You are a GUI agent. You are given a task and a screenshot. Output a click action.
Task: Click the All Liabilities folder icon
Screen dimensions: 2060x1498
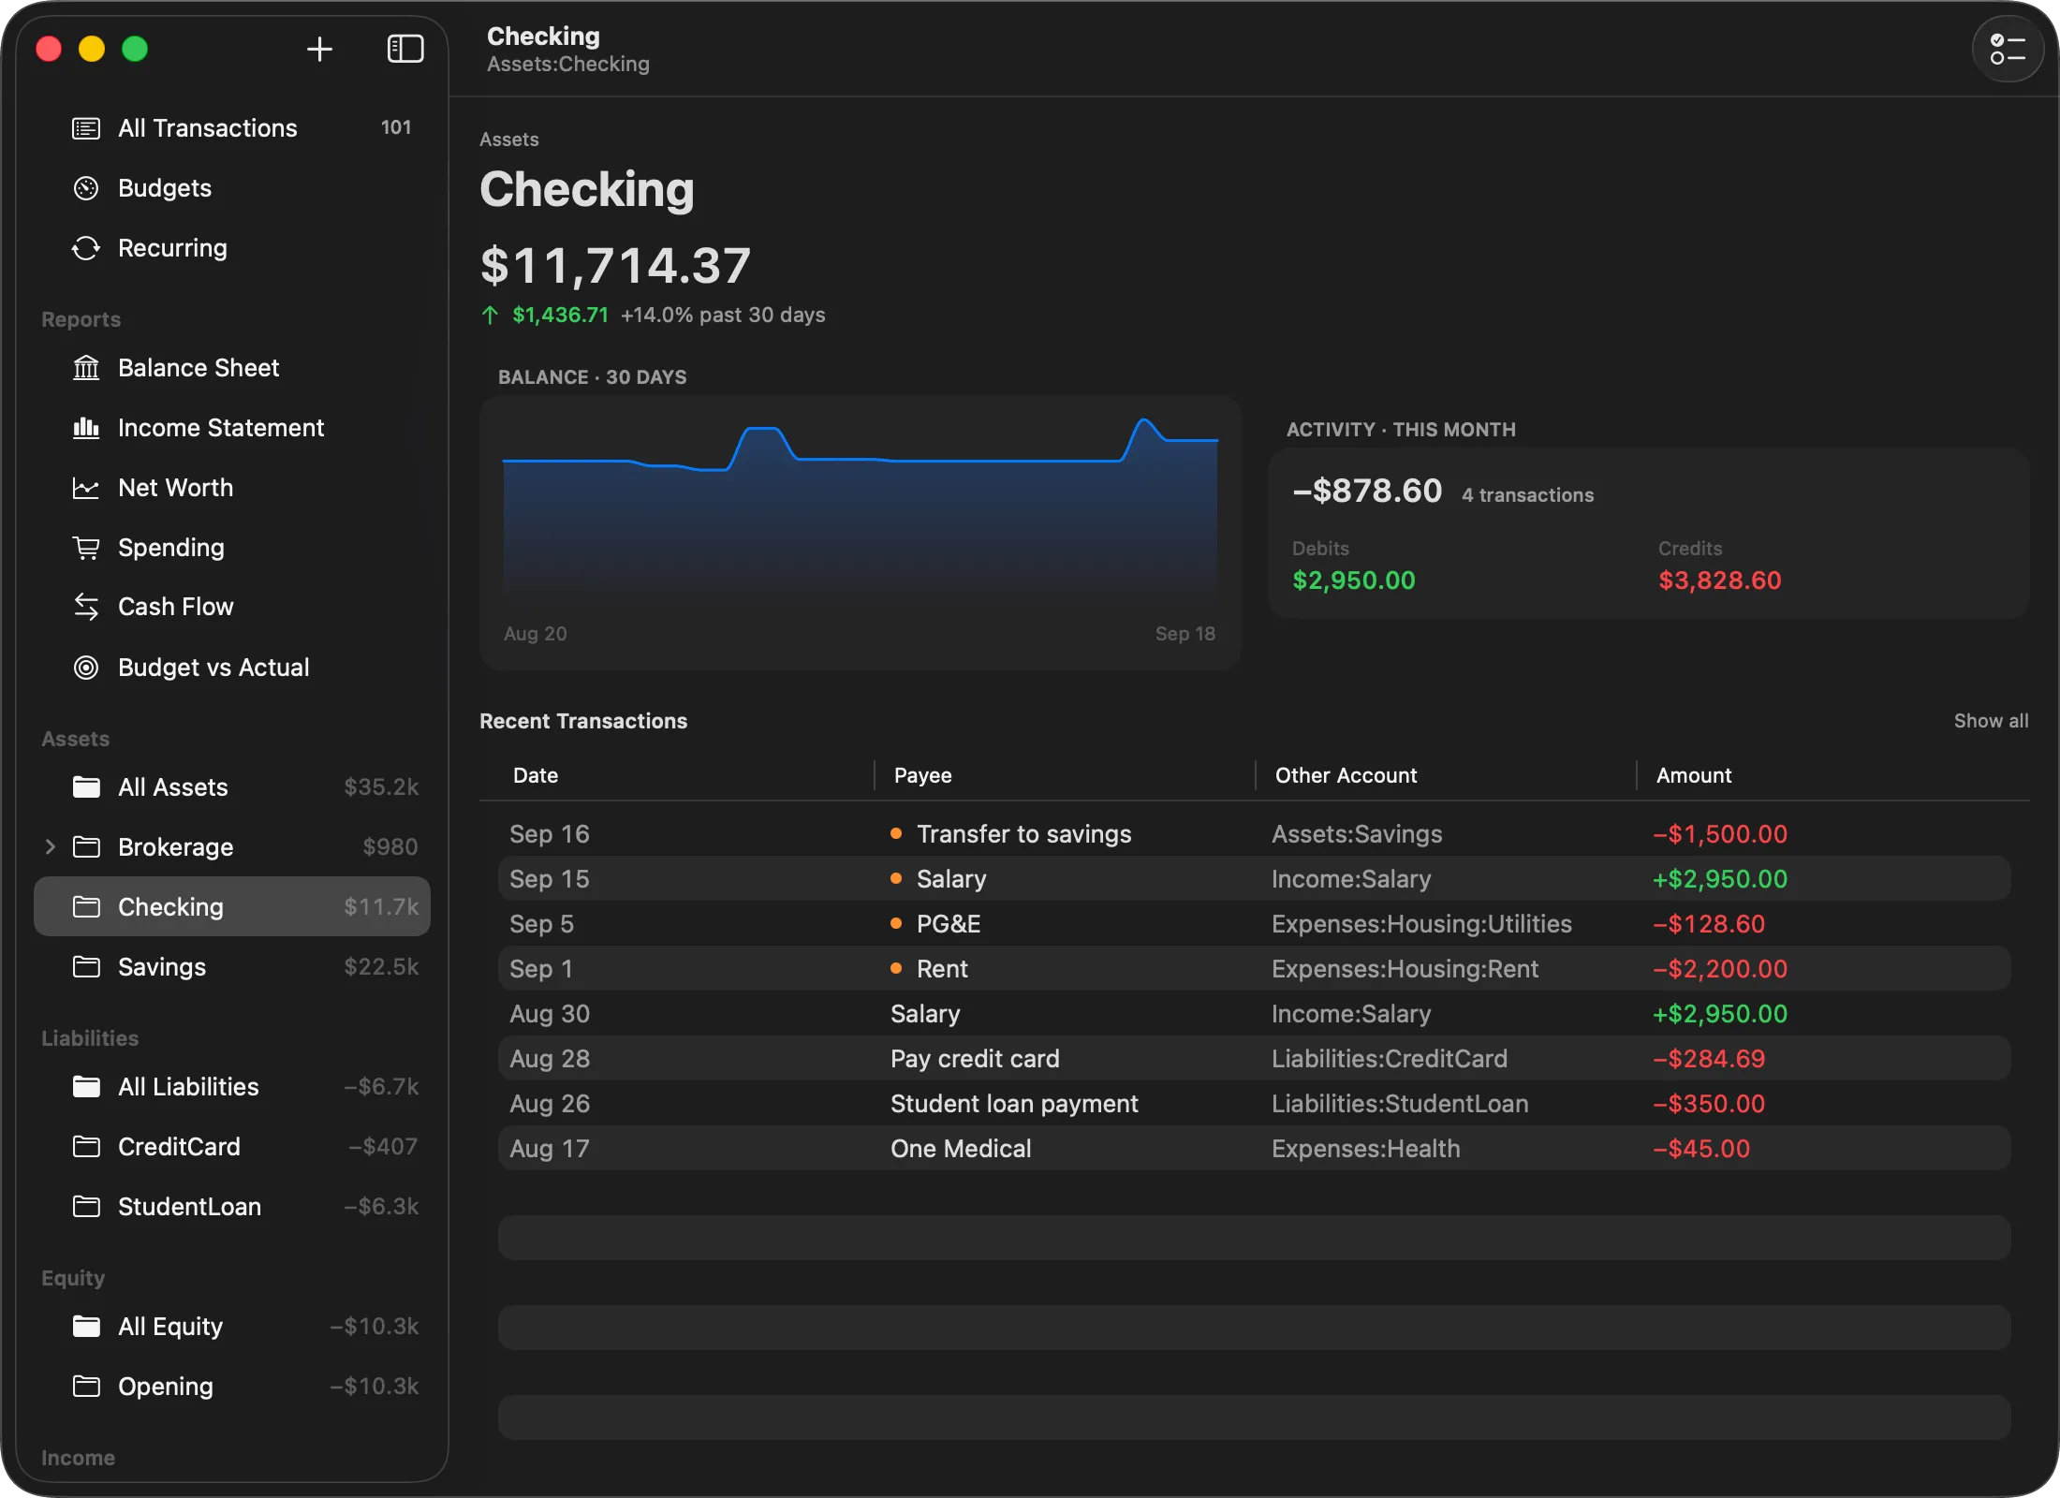pyautogui.click(x=86, y=1086)
